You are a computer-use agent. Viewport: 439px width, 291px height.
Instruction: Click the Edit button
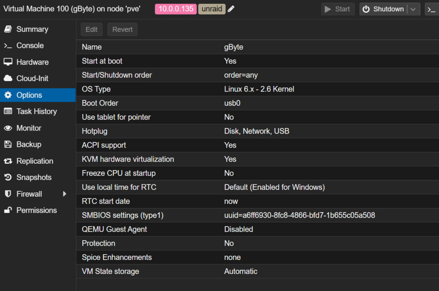(92, 29)
